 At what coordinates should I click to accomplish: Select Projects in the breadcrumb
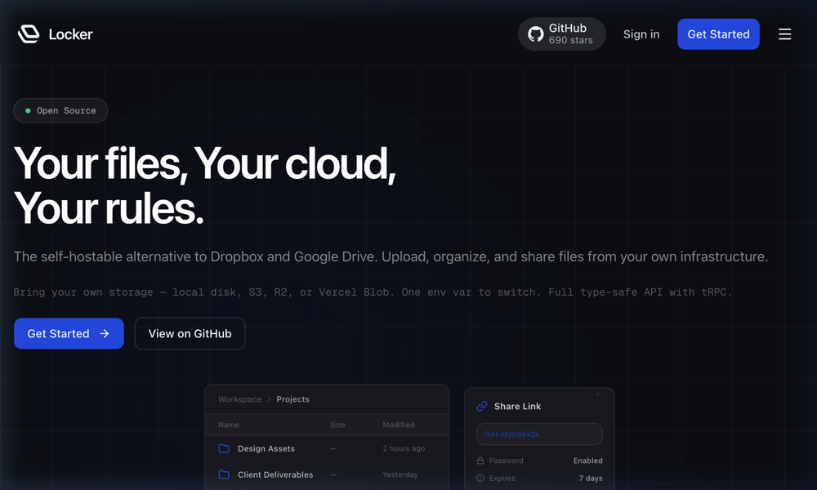(292, 399)
